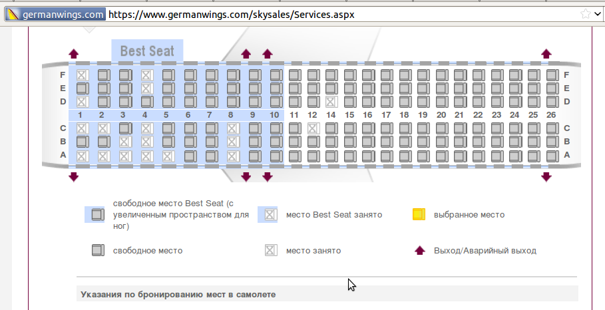
Task: Select free seat 2F
Action: tap(104, 75)
